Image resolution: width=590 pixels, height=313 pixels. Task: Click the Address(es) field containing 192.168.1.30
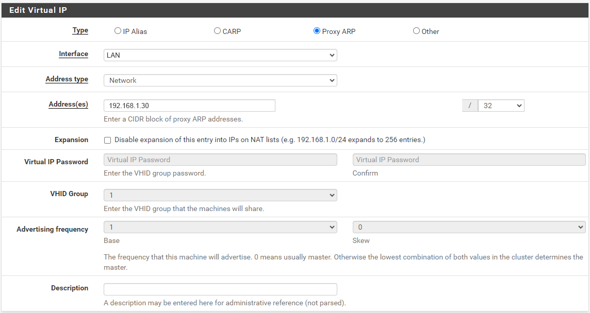[189, 106]
